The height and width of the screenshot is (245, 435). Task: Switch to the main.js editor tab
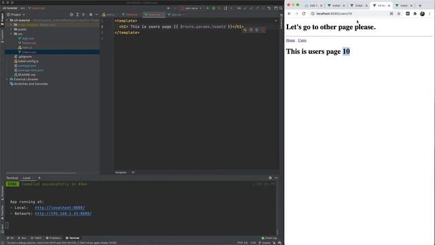109,14
